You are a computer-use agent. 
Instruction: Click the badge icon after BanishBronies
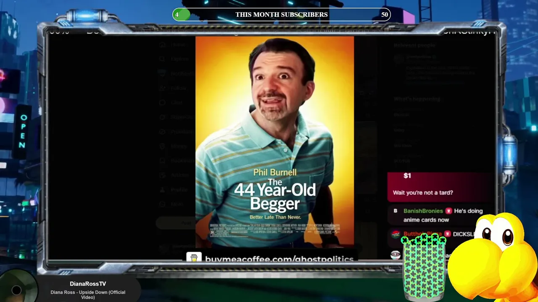[x=448, y=211]
